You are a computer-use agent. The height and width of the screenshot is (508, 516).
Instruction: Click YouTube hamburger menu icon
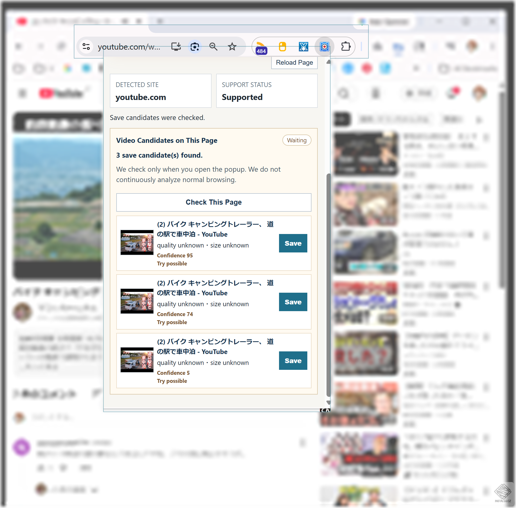coord(22,93)
